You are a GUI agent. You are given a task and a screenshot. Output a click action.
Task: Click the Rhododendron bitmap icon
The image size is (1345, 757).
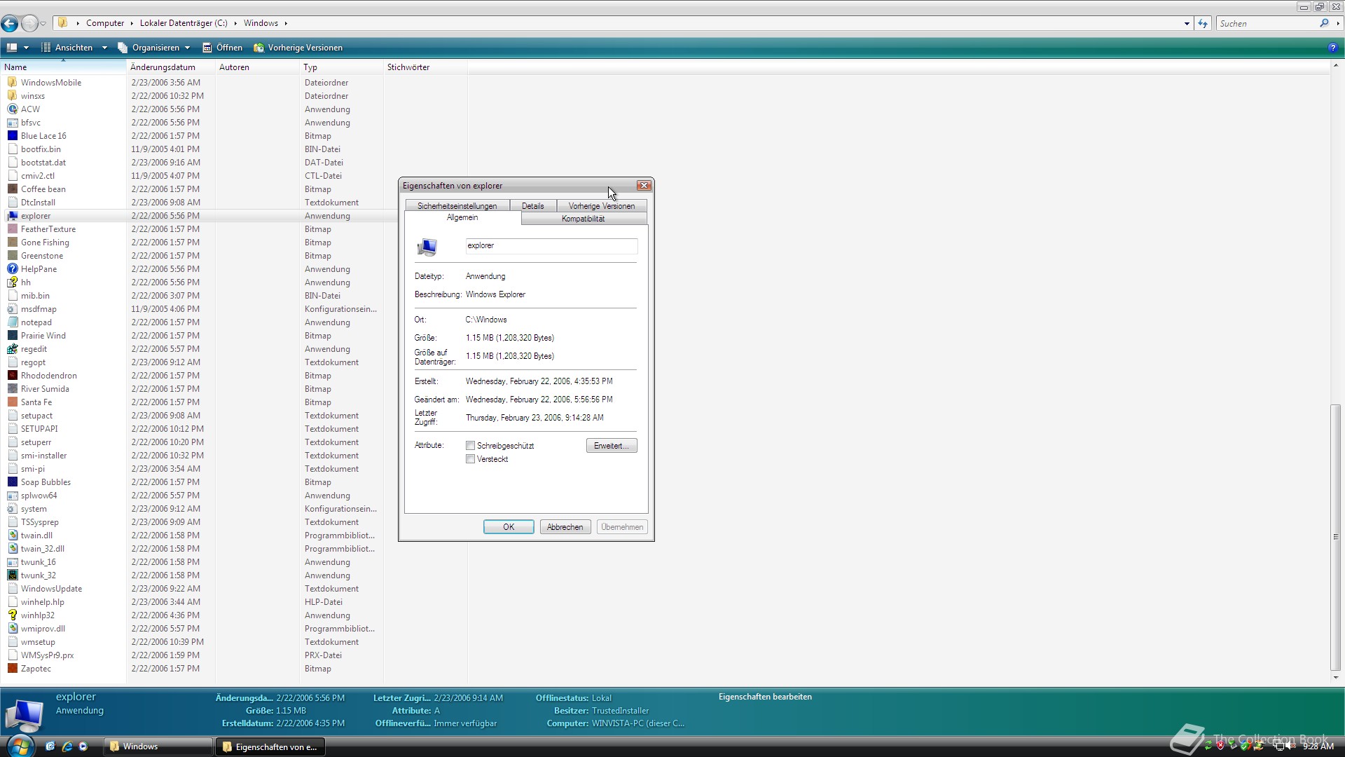point(13,376)
